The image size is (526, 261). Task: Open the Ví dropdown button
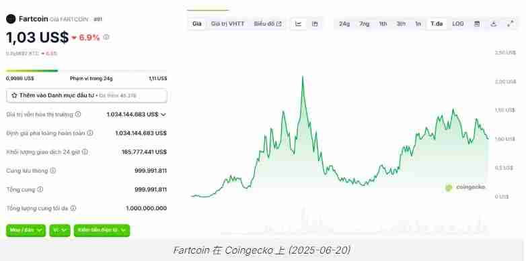(60, 230)
